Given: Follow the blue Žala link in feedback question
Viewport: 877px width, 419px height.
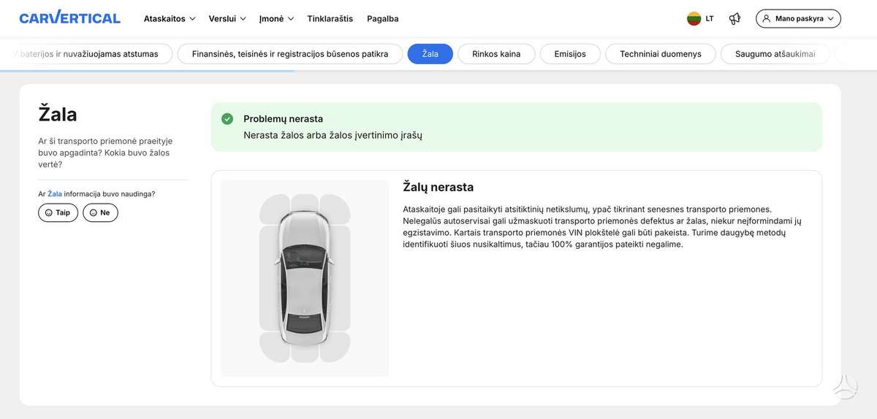Looking at the screenshot, I should (x=55, y=194).
